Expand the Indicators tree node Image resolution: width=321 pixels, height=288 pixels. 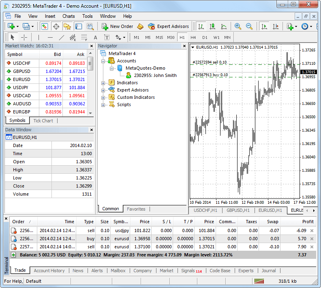[x=103, y=83]
